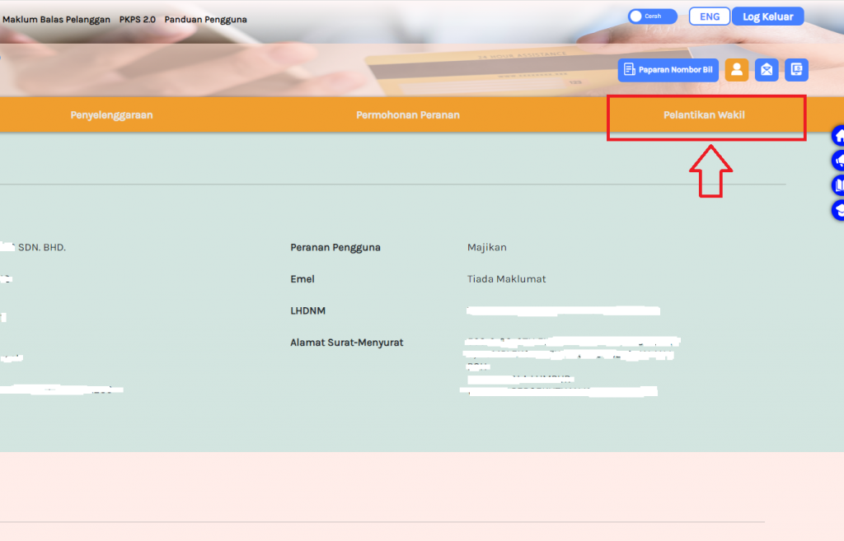Click the Log Keluar button
844x541 pixels.
point(767,16)
